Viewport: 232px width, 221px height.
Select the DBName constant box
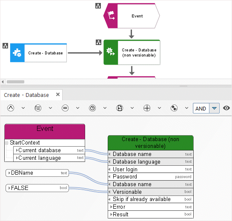(37, 173)
